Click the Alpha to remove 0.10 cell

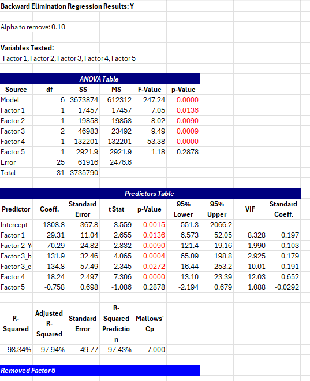click(x=33, y=27)
